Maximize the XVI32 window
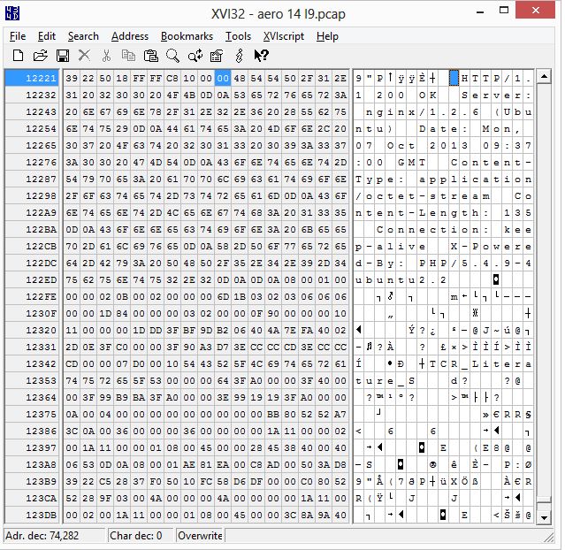This screenshot has width=565, height=550. tap(504, 11)
